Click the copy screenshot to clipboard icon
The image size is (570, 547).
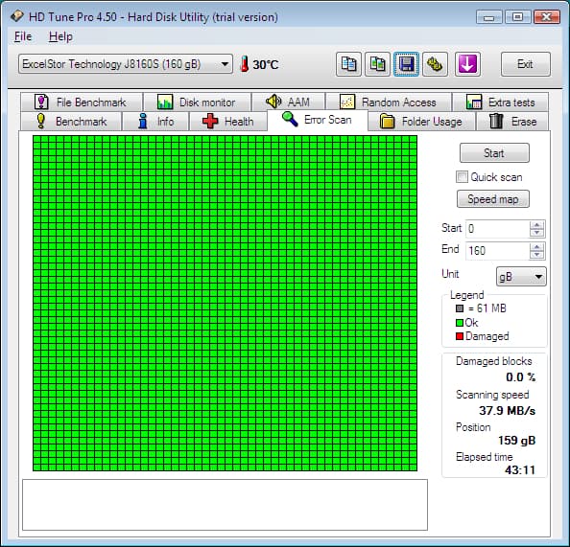377,64
